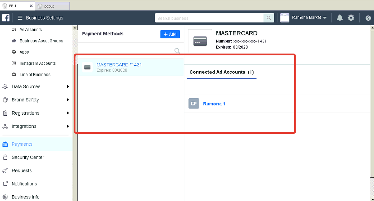Click the MASTERCARD heading in details panel
Screen dimensions: 374x201
(x=237, y=33)
